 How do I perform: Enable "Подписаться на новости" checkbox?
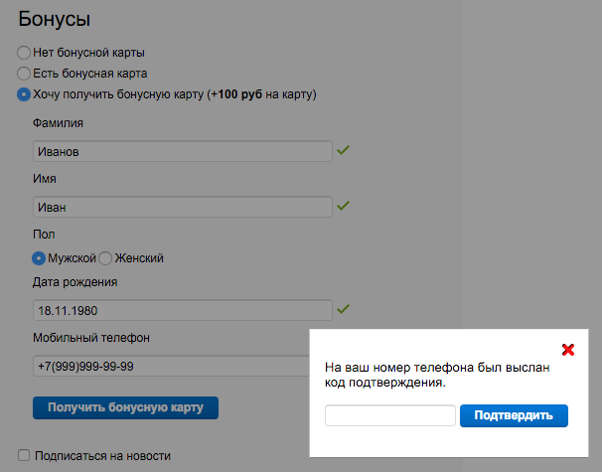pyautogui.click(x=24, y=457)
